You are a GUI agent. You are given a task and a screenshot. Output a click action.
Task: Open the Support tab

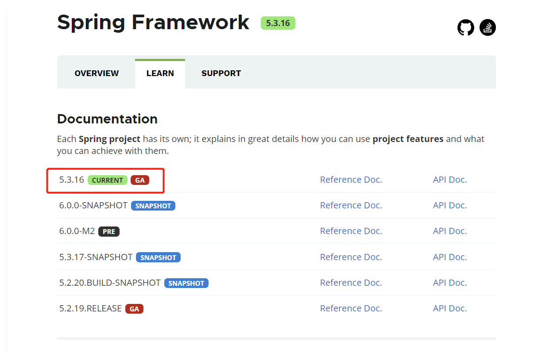click(221, 73)
